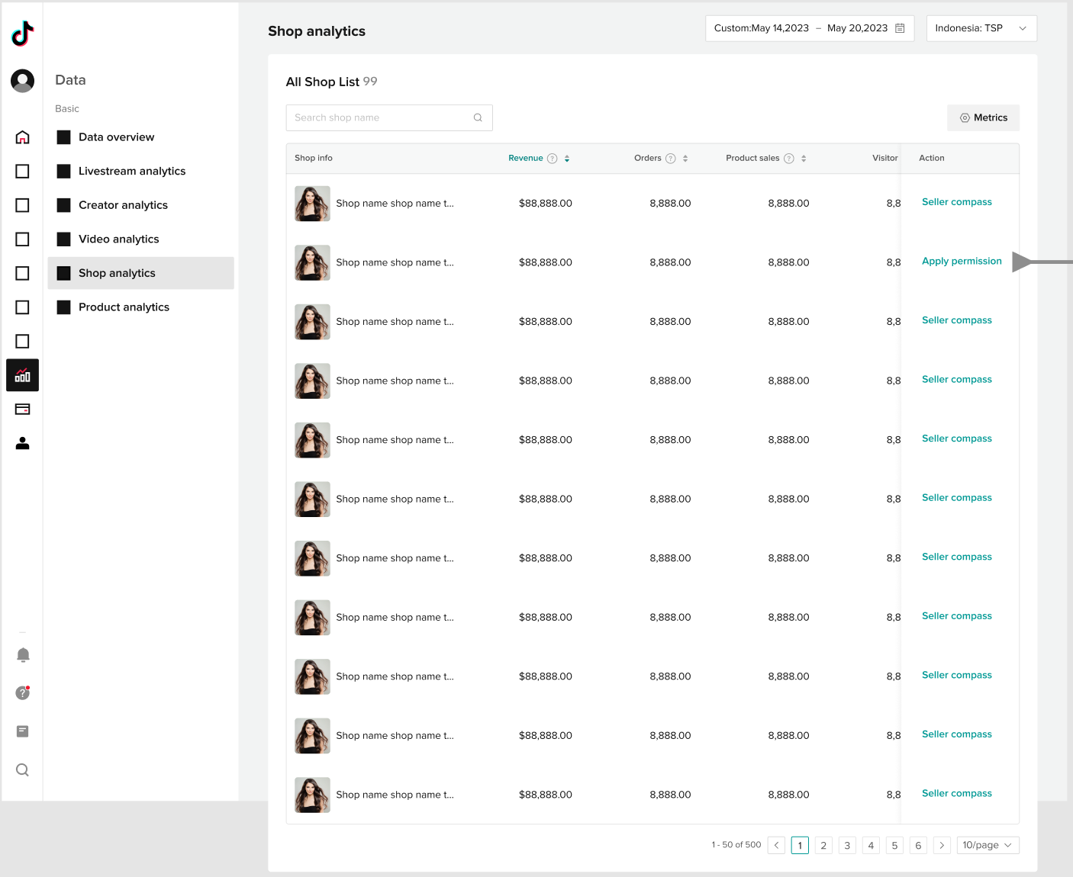The width and height of the screenshot is (1073, 877).
Task: Open Product analytics menu item
Action: click(124, 307)
